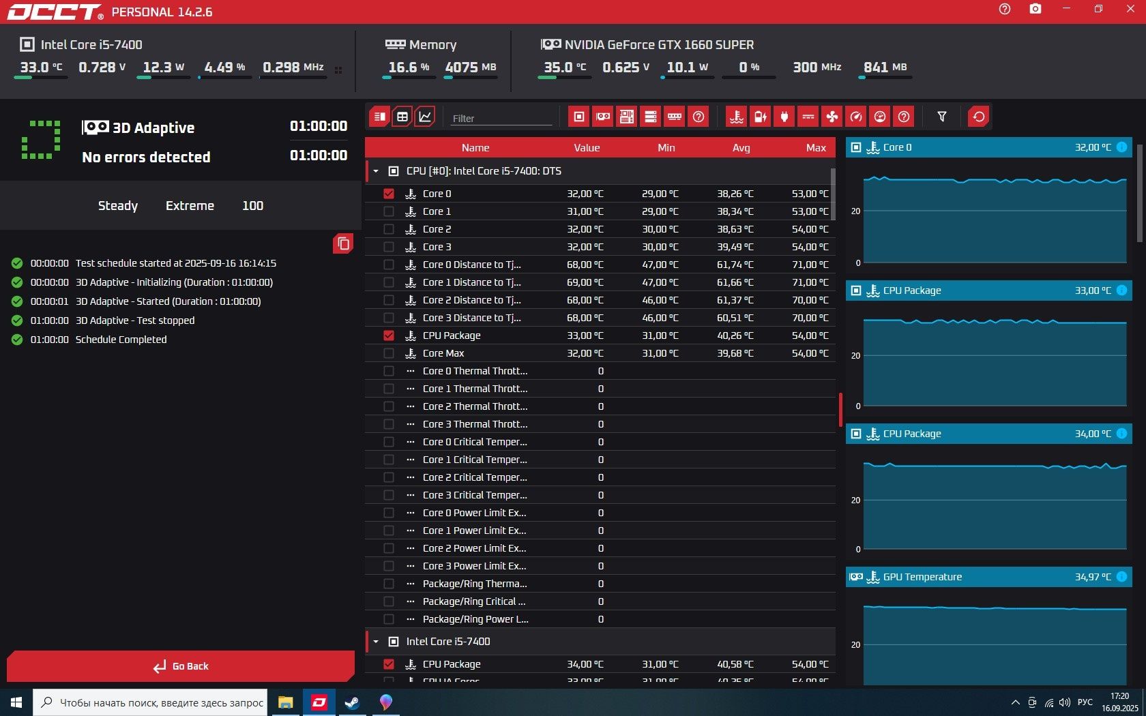Check the Core Max sensor checkbox

point(389,353)
